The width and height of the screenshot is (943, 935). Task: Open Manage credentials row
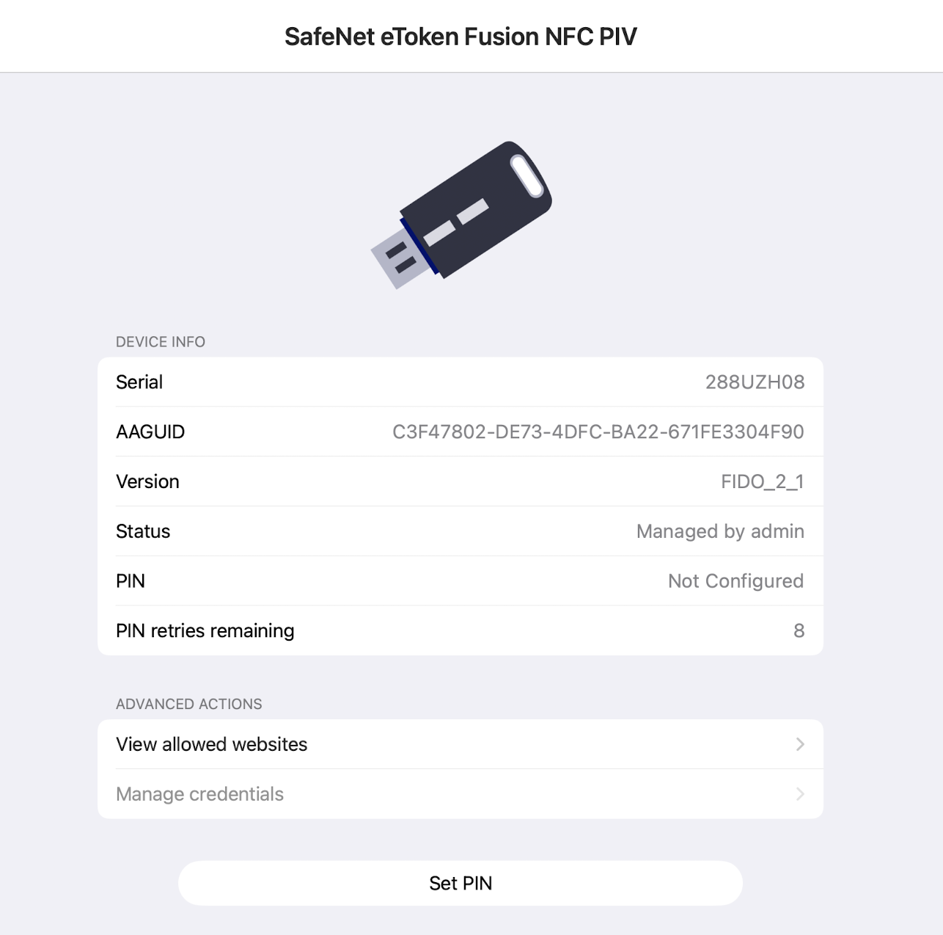point(200,794)
